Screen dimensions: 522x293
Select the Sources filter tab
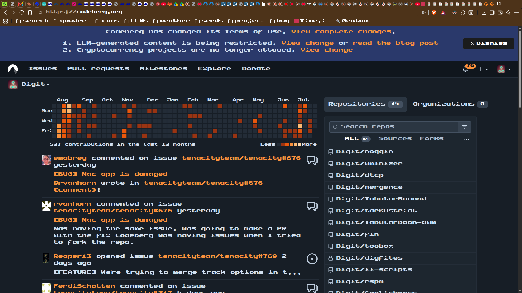click(395, 139)
